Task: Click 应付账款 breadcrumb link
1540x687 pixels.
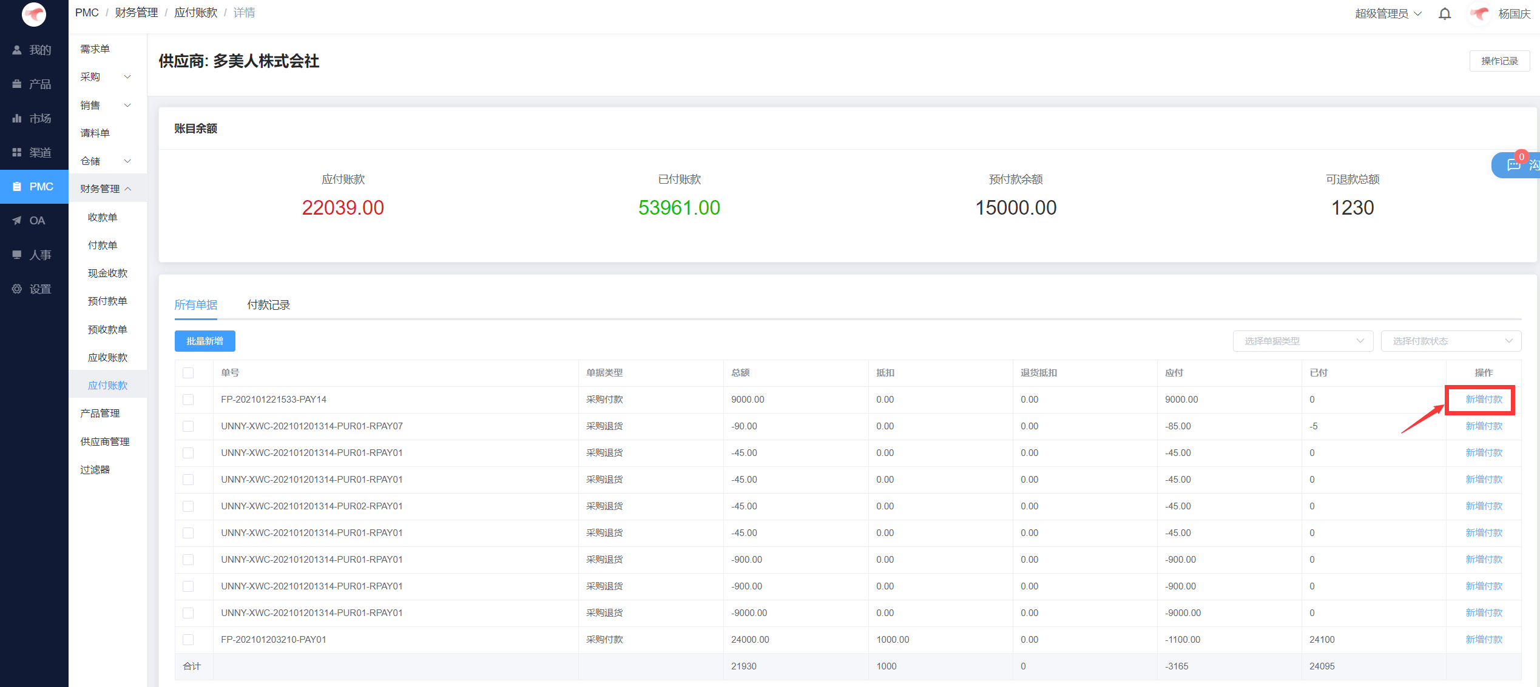Action: [195, 13]
